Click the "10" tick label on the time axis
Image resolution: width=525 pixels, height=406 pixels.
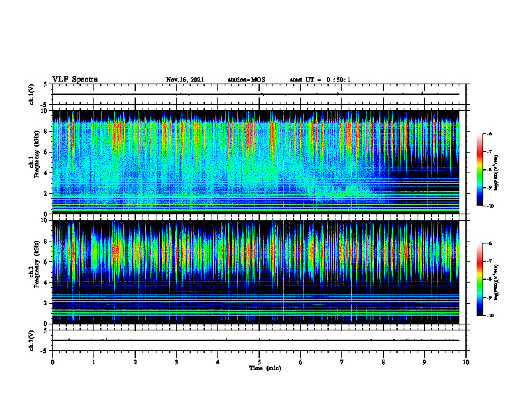466,362
